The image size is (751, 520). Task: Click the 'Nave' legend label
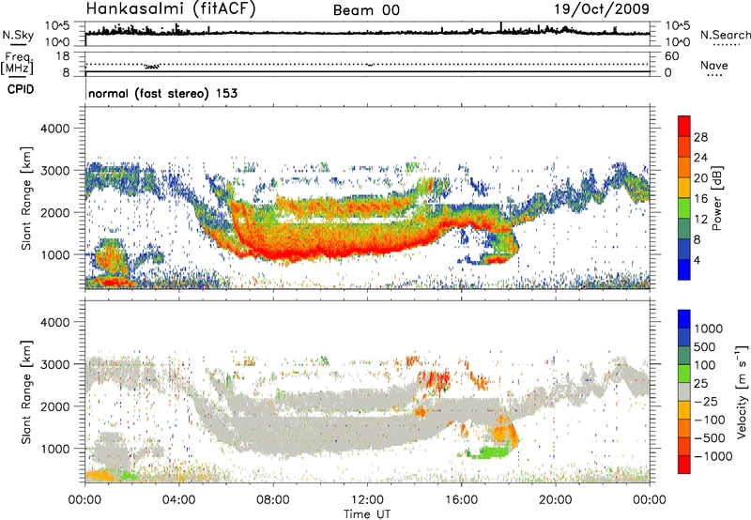pos(714,66)
